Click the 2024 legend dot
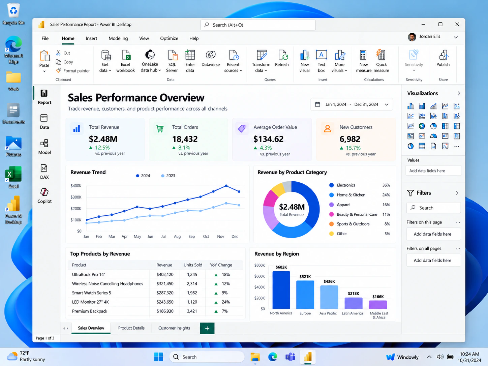 [x=138, y=176]
